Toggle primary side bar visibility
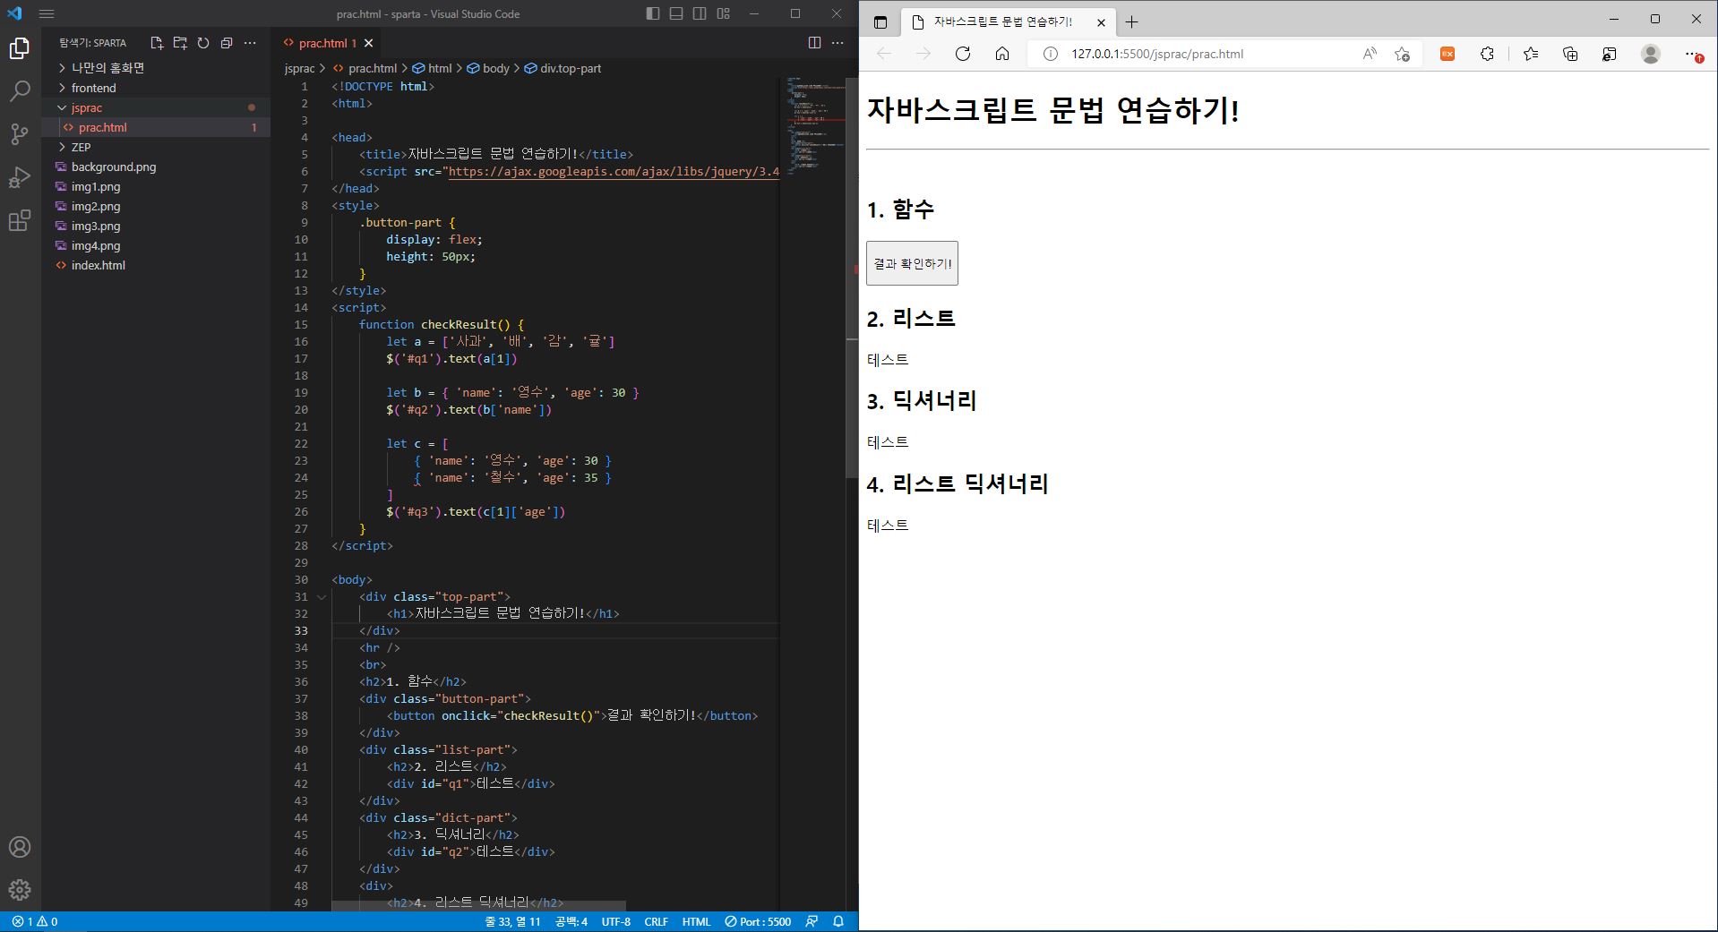Image resolution: width=1718 pixels, height=932 pixels. click(x=653, y=13)
